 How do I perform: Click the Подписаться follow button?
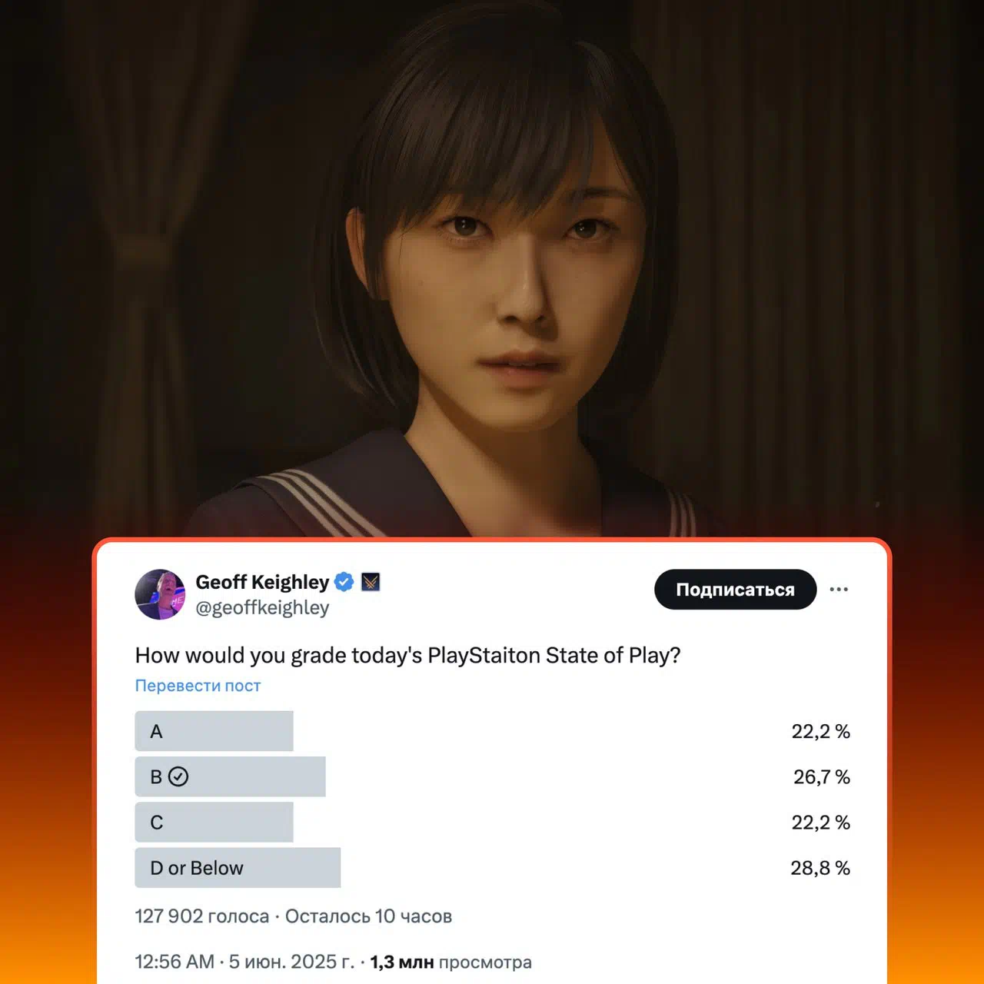pyautogui.click(x=735, y=590)
